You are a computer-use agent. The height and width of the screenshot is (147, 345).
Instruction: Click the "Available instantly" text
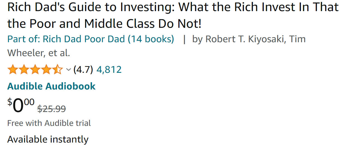click(48, 139)
